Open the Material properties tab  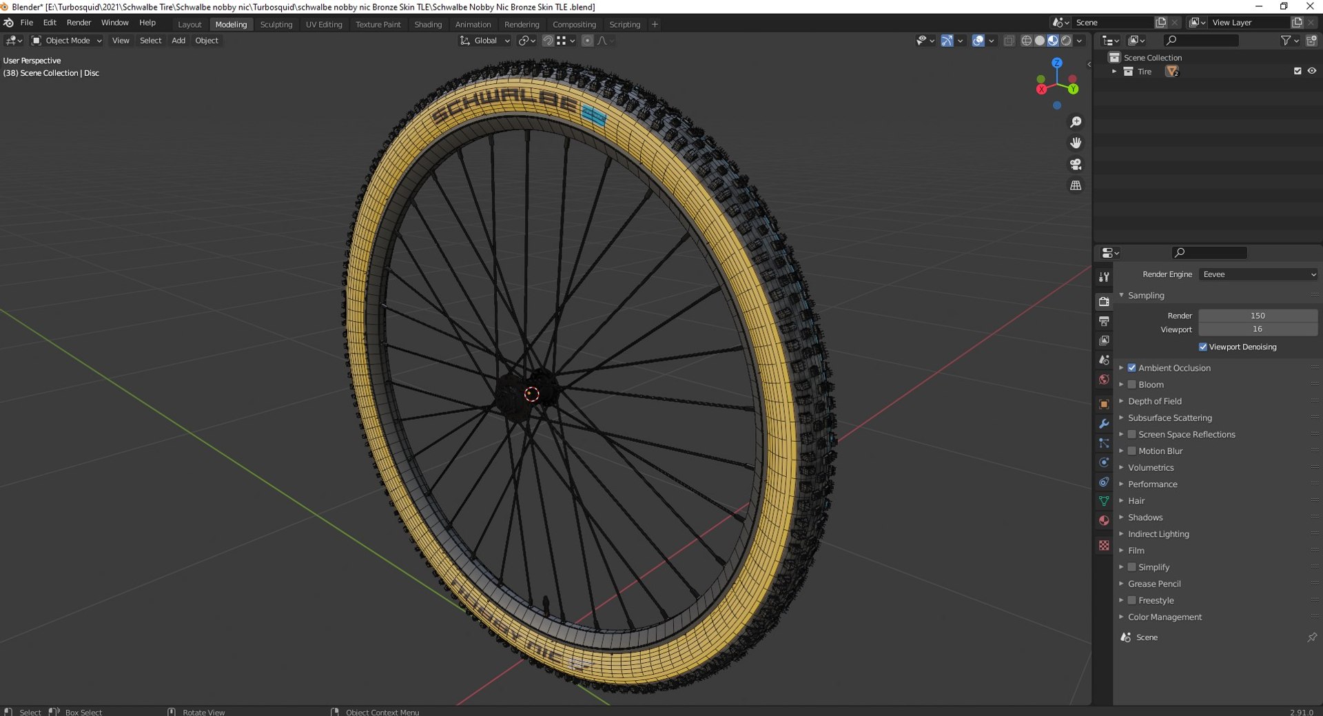pyautogui.click(x=1104, y=520)
